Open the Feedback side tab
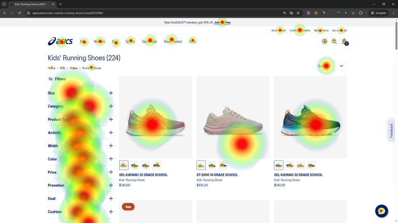 391,131
